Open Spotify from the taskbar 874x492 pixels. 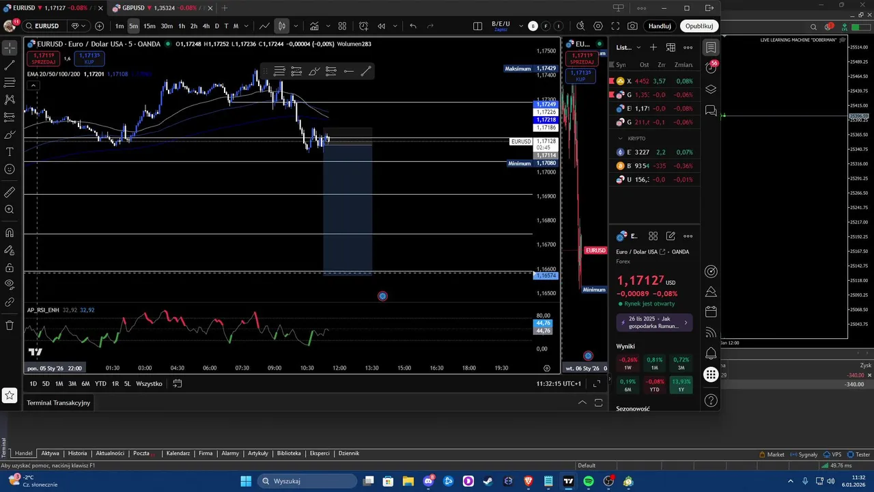pyautogui.click(x=589, y=481)
